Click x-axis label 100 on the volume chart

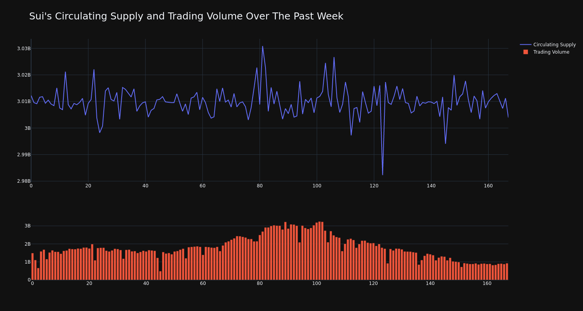316,284
